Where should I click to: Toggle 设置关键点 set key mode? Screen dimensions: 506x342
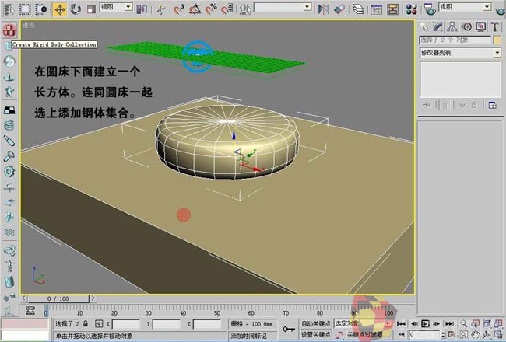click(x=316, y=333)
